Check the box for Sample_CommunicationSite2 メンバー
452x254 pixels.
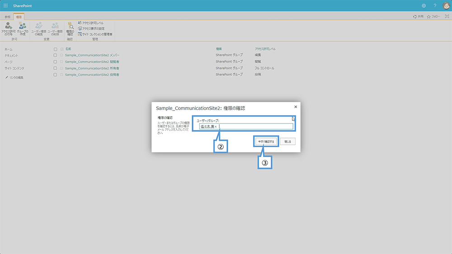[x=55, y=55]
